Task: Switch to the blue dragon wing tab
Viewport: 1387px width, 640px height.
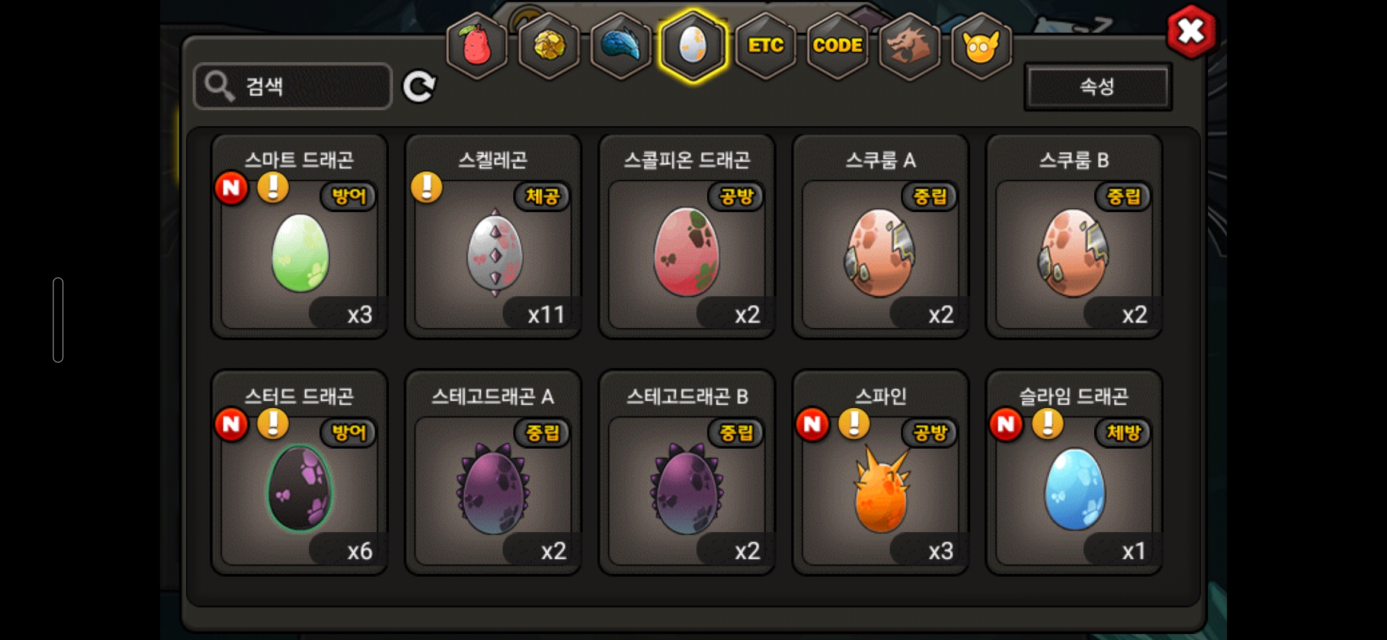Action: 621,46
